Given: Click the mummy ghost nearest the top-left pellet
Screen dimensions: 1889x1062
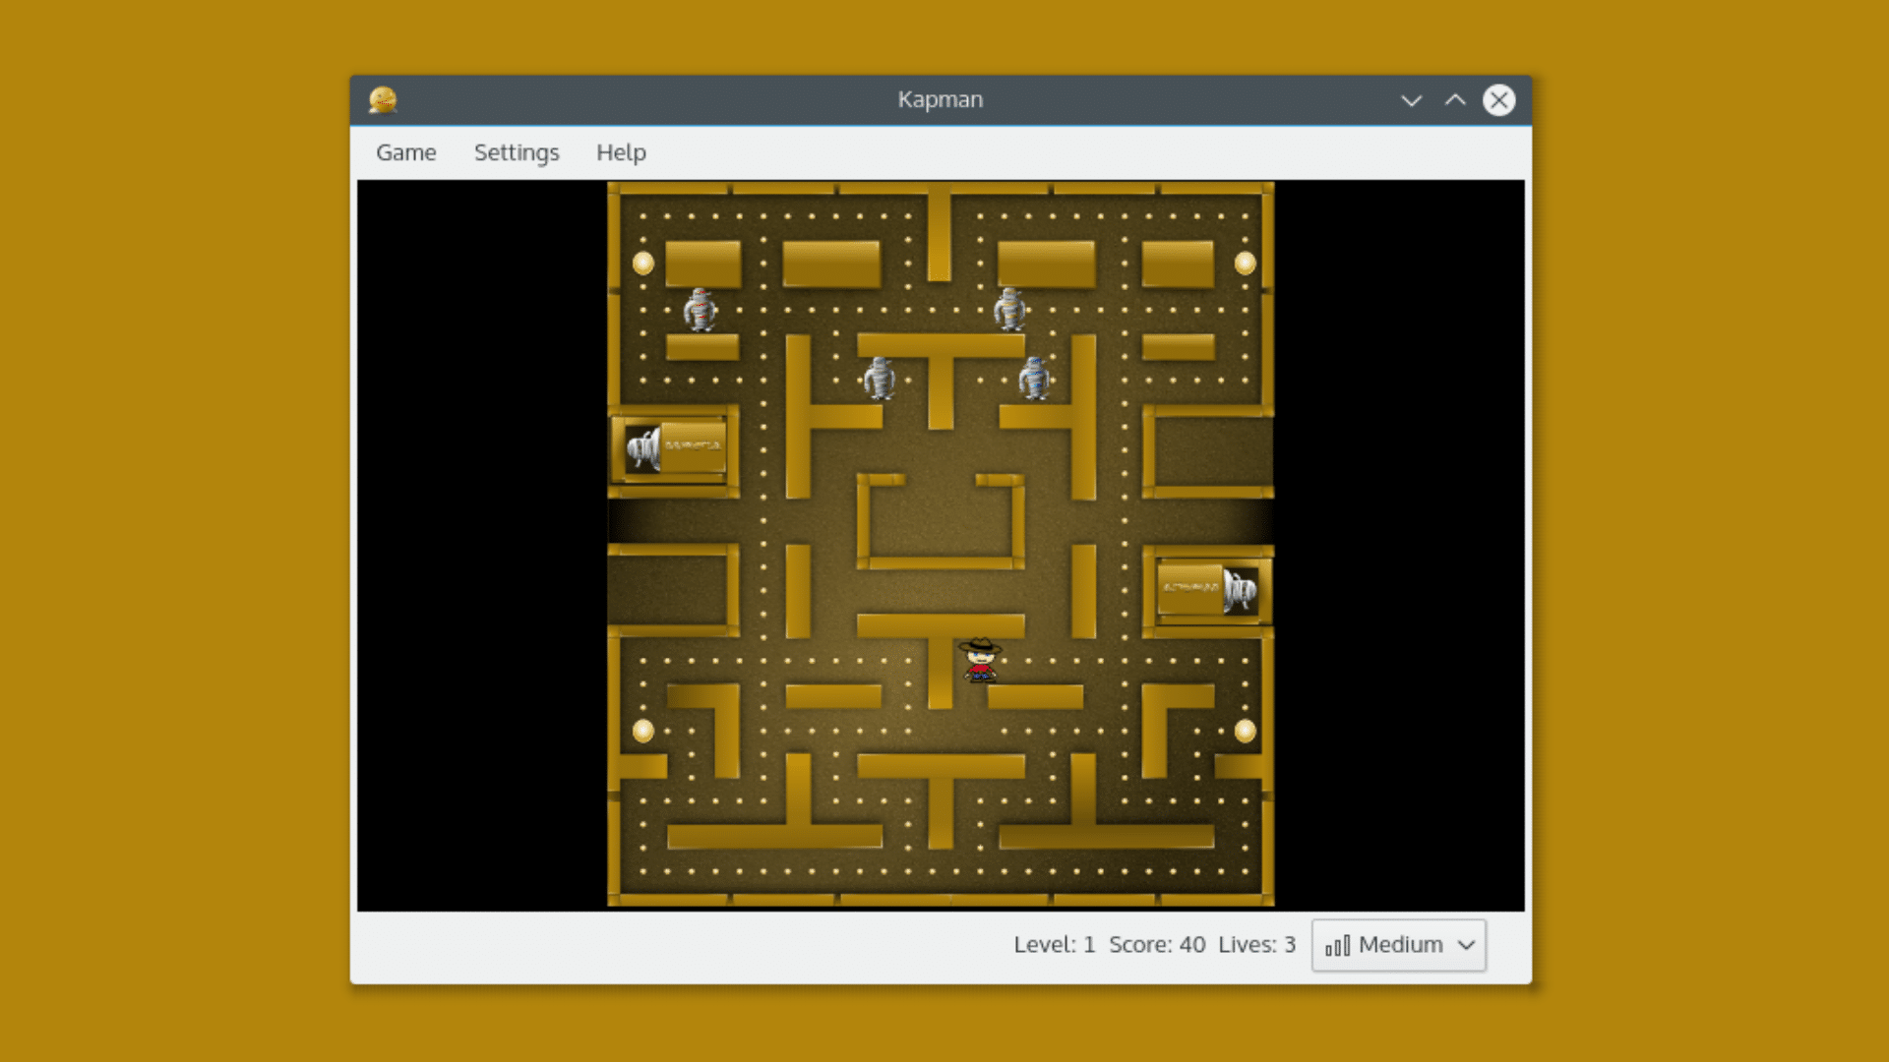Looking at the screenshot, I should coord(700,310).
